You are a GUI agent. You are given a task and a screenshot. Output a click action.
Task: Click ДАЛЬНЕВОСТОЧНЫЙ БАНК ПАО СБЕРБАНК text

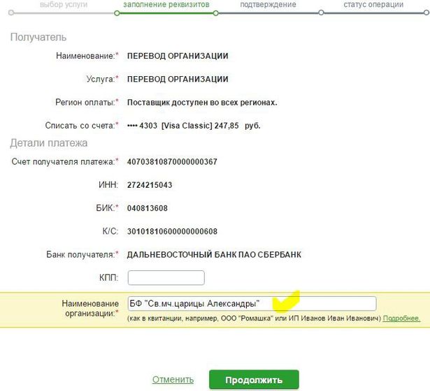[214, 255]
